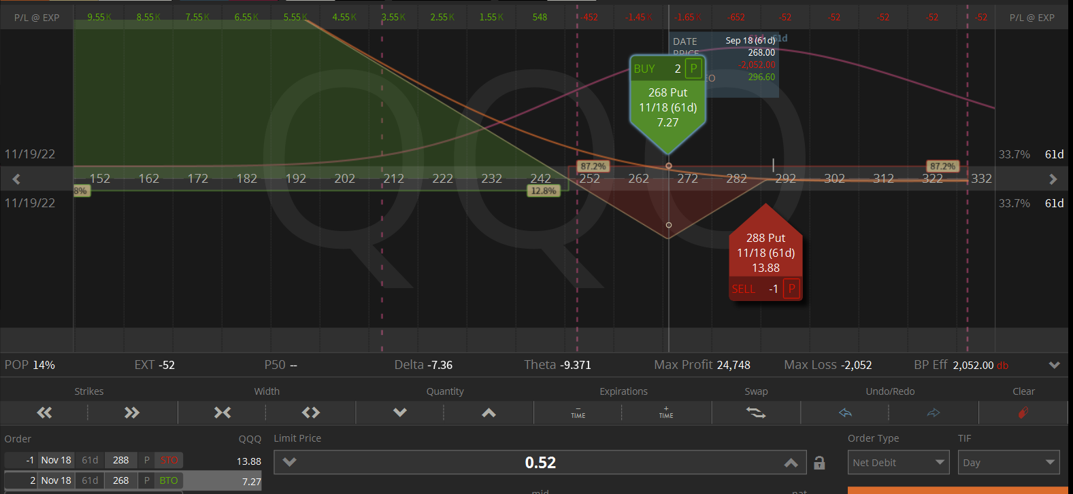The width and height of the screenshot is (1073, 494).
Task: Toggle P type on the 288 order row
Action: tap(146, 460)
